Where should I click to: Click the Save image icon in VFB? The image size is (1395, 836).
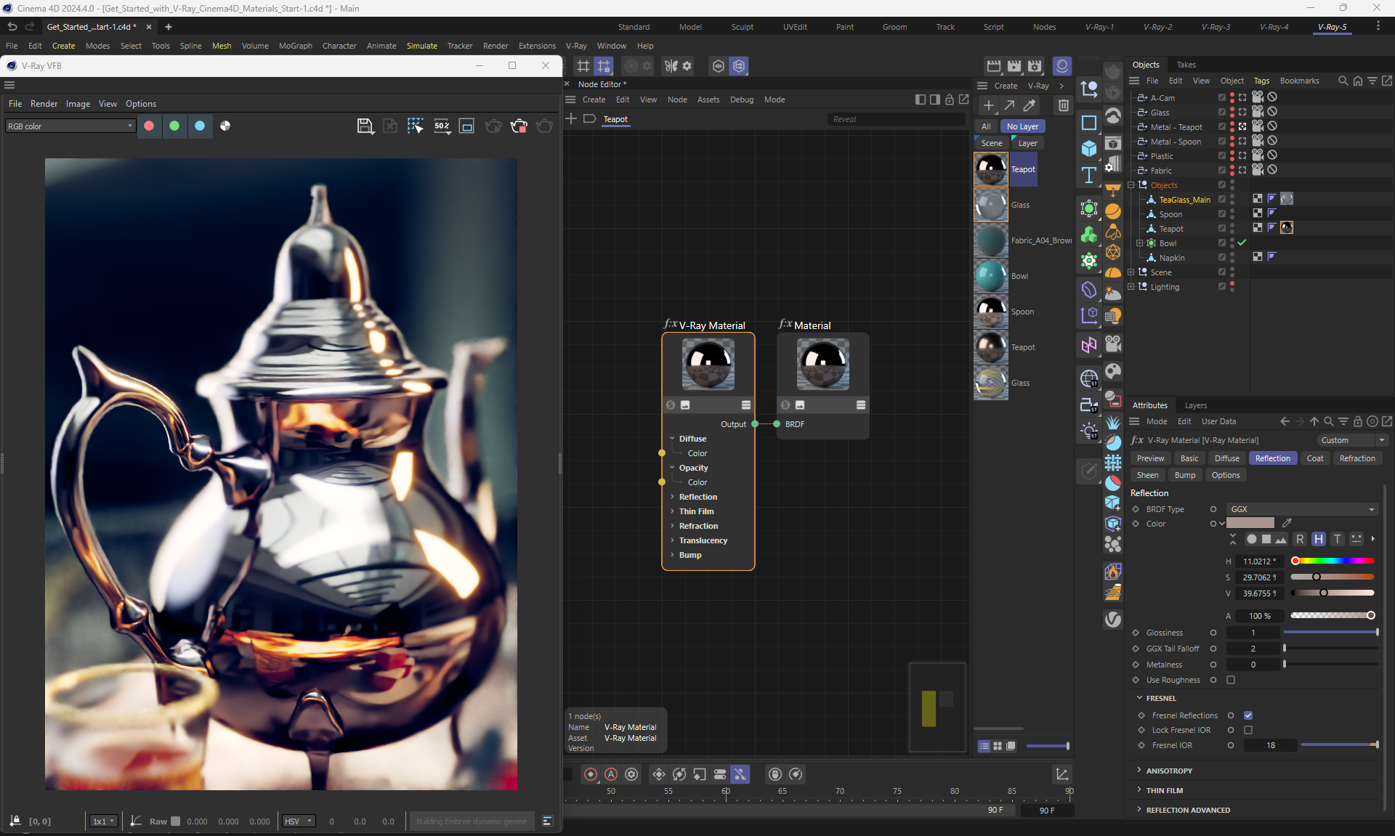point(365,126)
